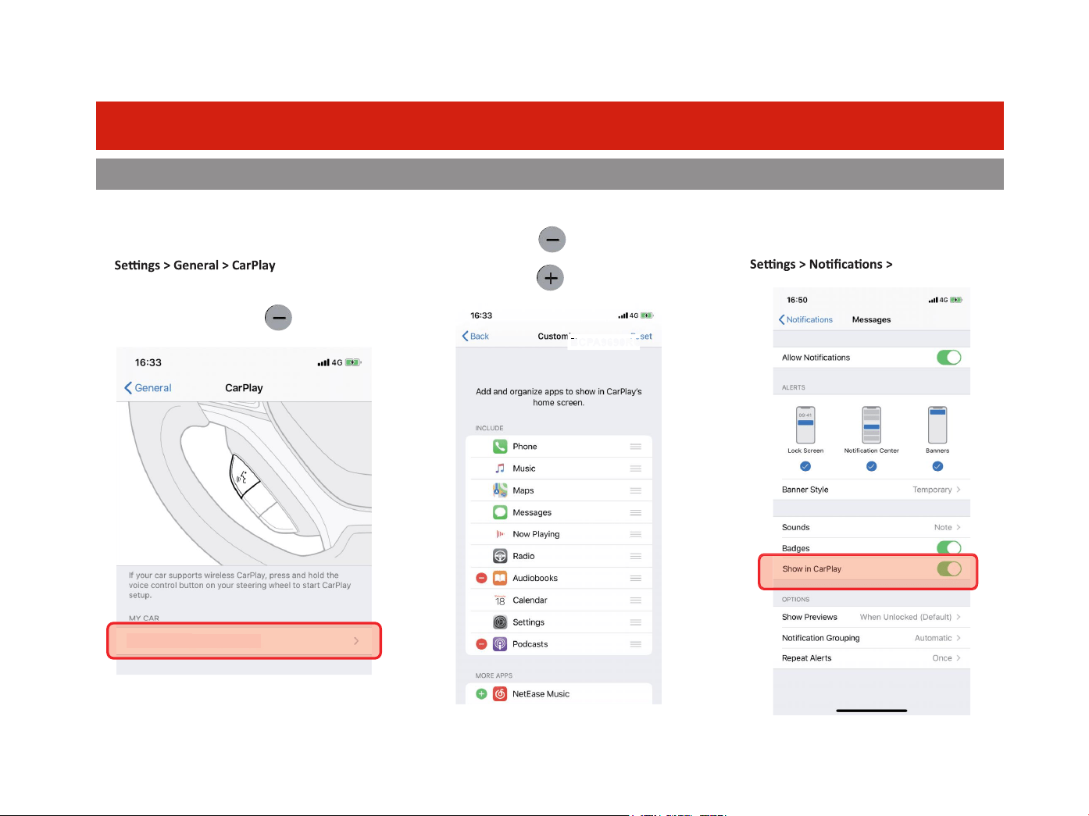This screenshot has height=816, width=1089.
Task: Open Show Previews via When Unlocked chevron
Action: [959, 617]
